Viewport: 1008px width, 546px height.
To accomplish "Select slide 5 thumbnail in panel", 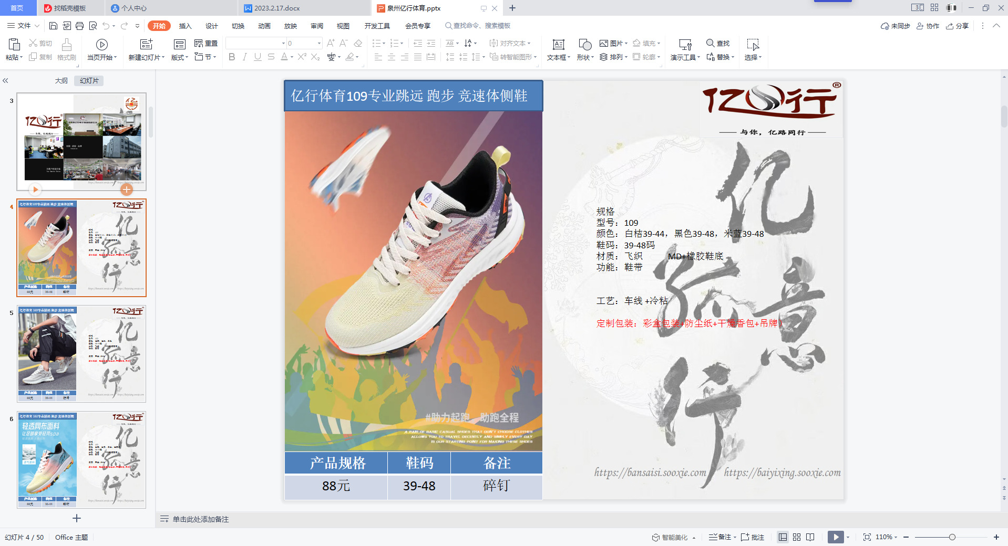I will pyautogui.click(x=81, y=354).
